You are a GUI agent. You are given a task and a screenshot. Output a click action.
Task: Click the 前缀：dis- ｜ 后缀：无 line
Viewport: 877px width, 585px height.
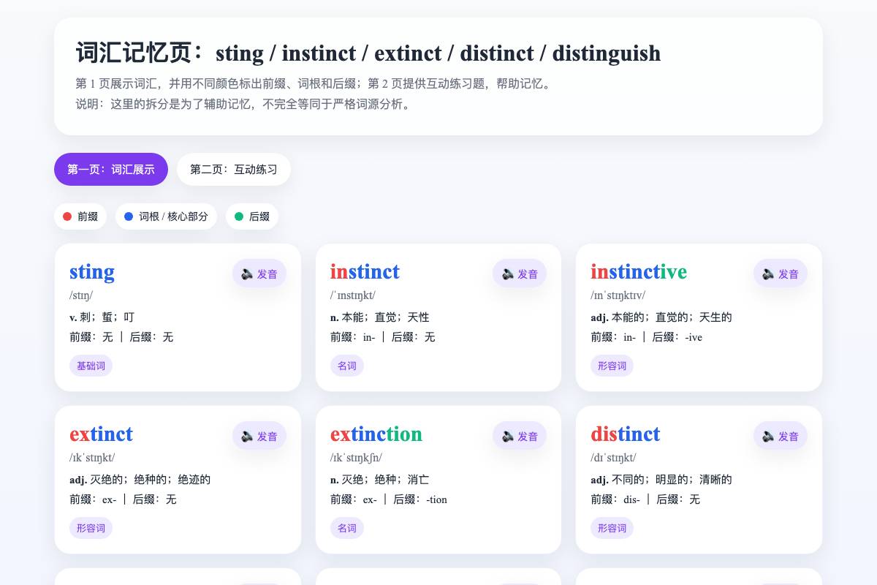tap(645, 499)
